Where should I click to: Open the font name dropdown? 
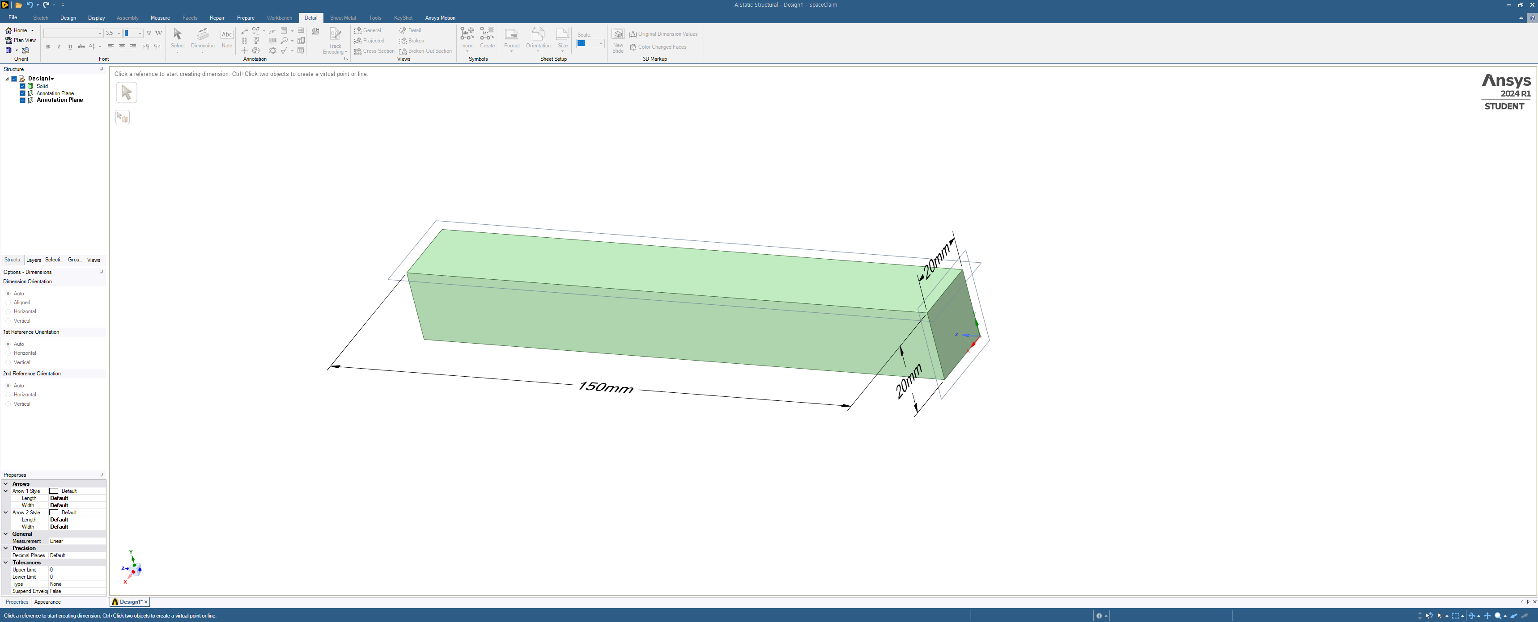[100, 34]
